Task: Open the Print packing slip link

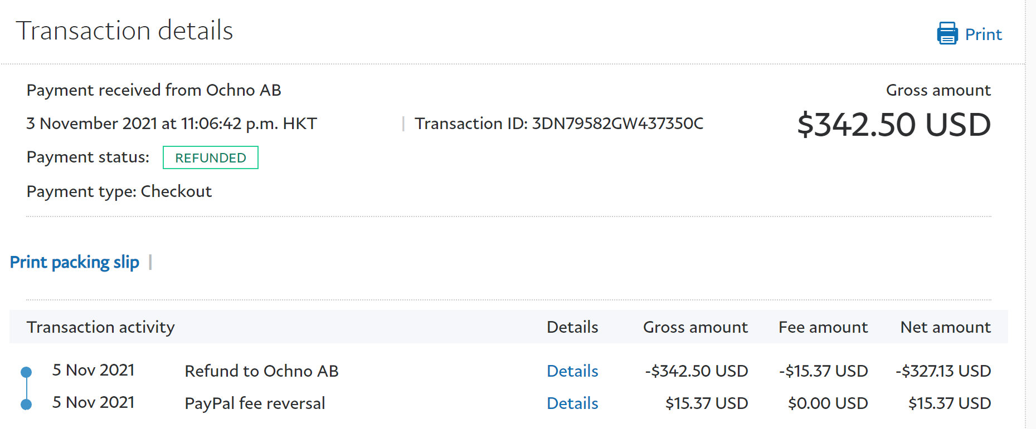Action: coord(75,262)
